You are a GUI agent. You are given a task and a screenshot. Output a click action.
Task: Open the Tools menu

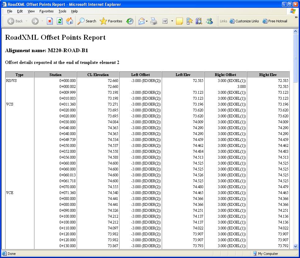point(62,11)
